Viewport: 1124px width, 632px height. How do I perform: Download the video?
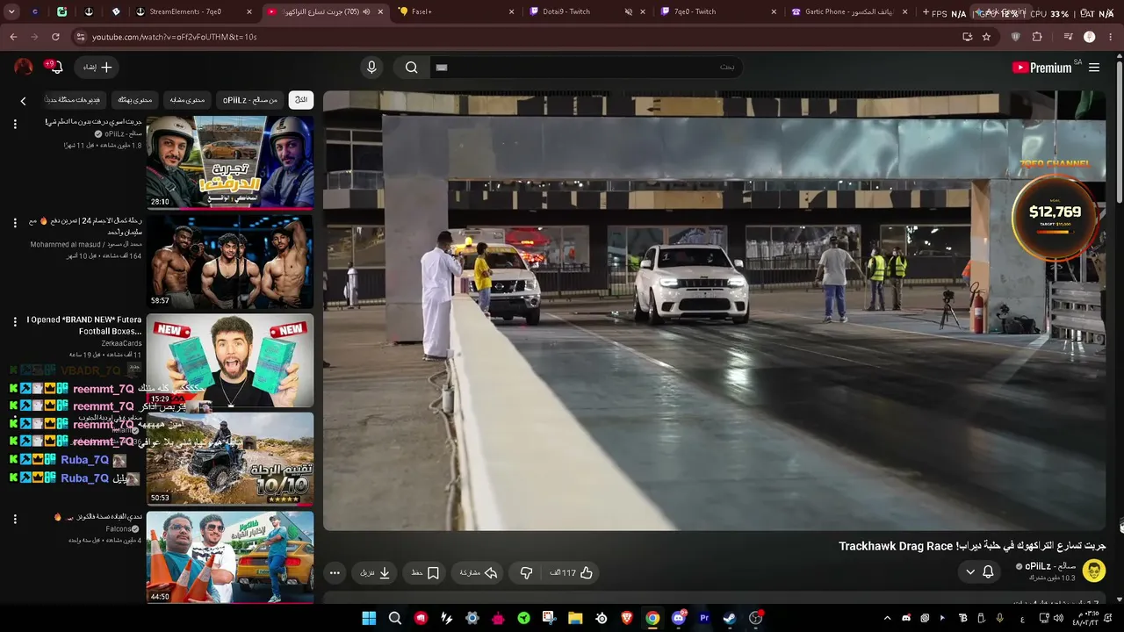point(375,573)
